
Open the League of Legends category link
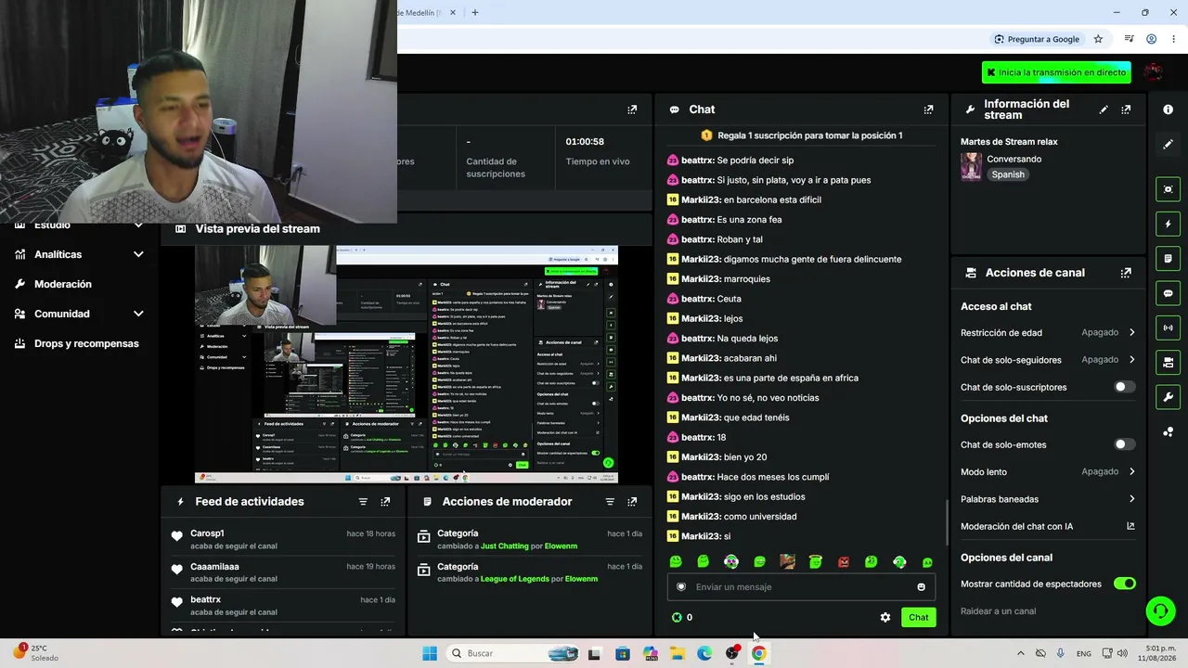point(514,579)
